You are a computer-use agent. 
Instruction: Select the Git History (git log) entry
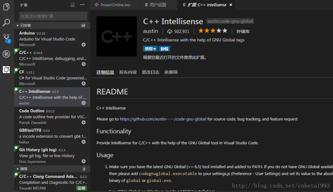[52, 156]
